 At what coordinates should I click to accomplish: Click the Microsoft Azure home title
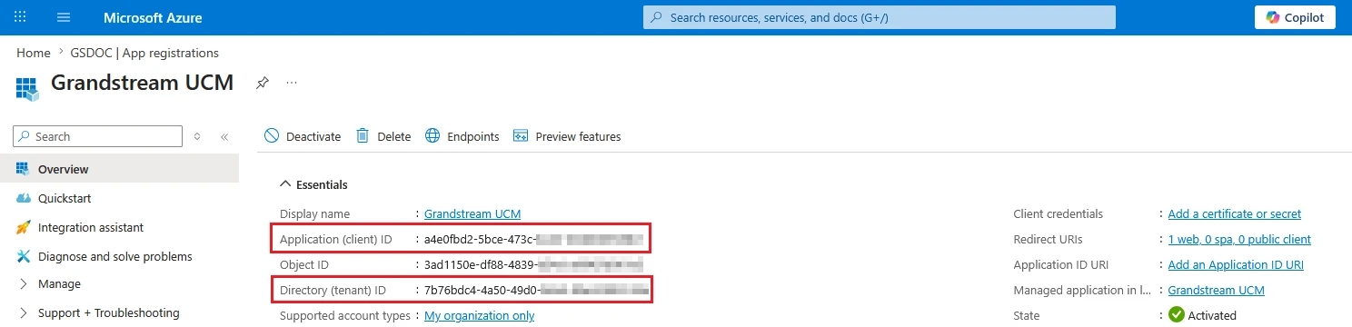153,17
